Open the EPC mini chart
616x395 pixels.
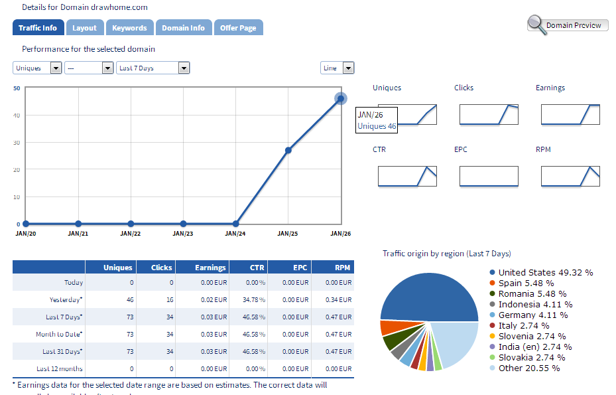(x=489, y=176)
